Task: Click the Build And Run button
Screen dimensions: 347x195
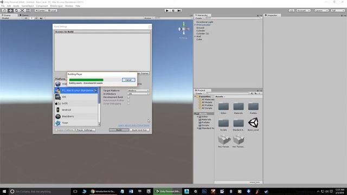Action: pos(139,130)
